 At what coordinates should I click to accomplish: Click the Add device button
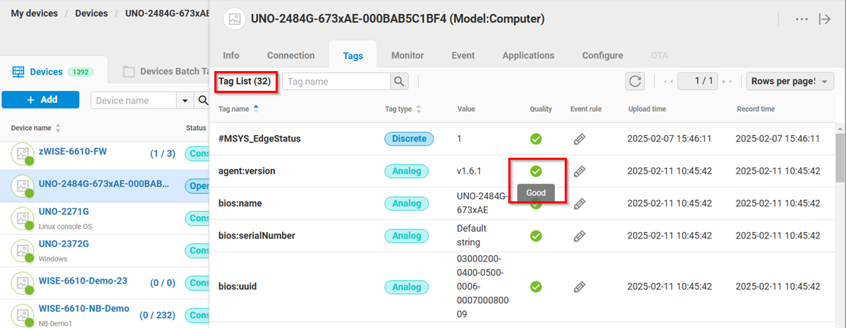click(42, 100)
